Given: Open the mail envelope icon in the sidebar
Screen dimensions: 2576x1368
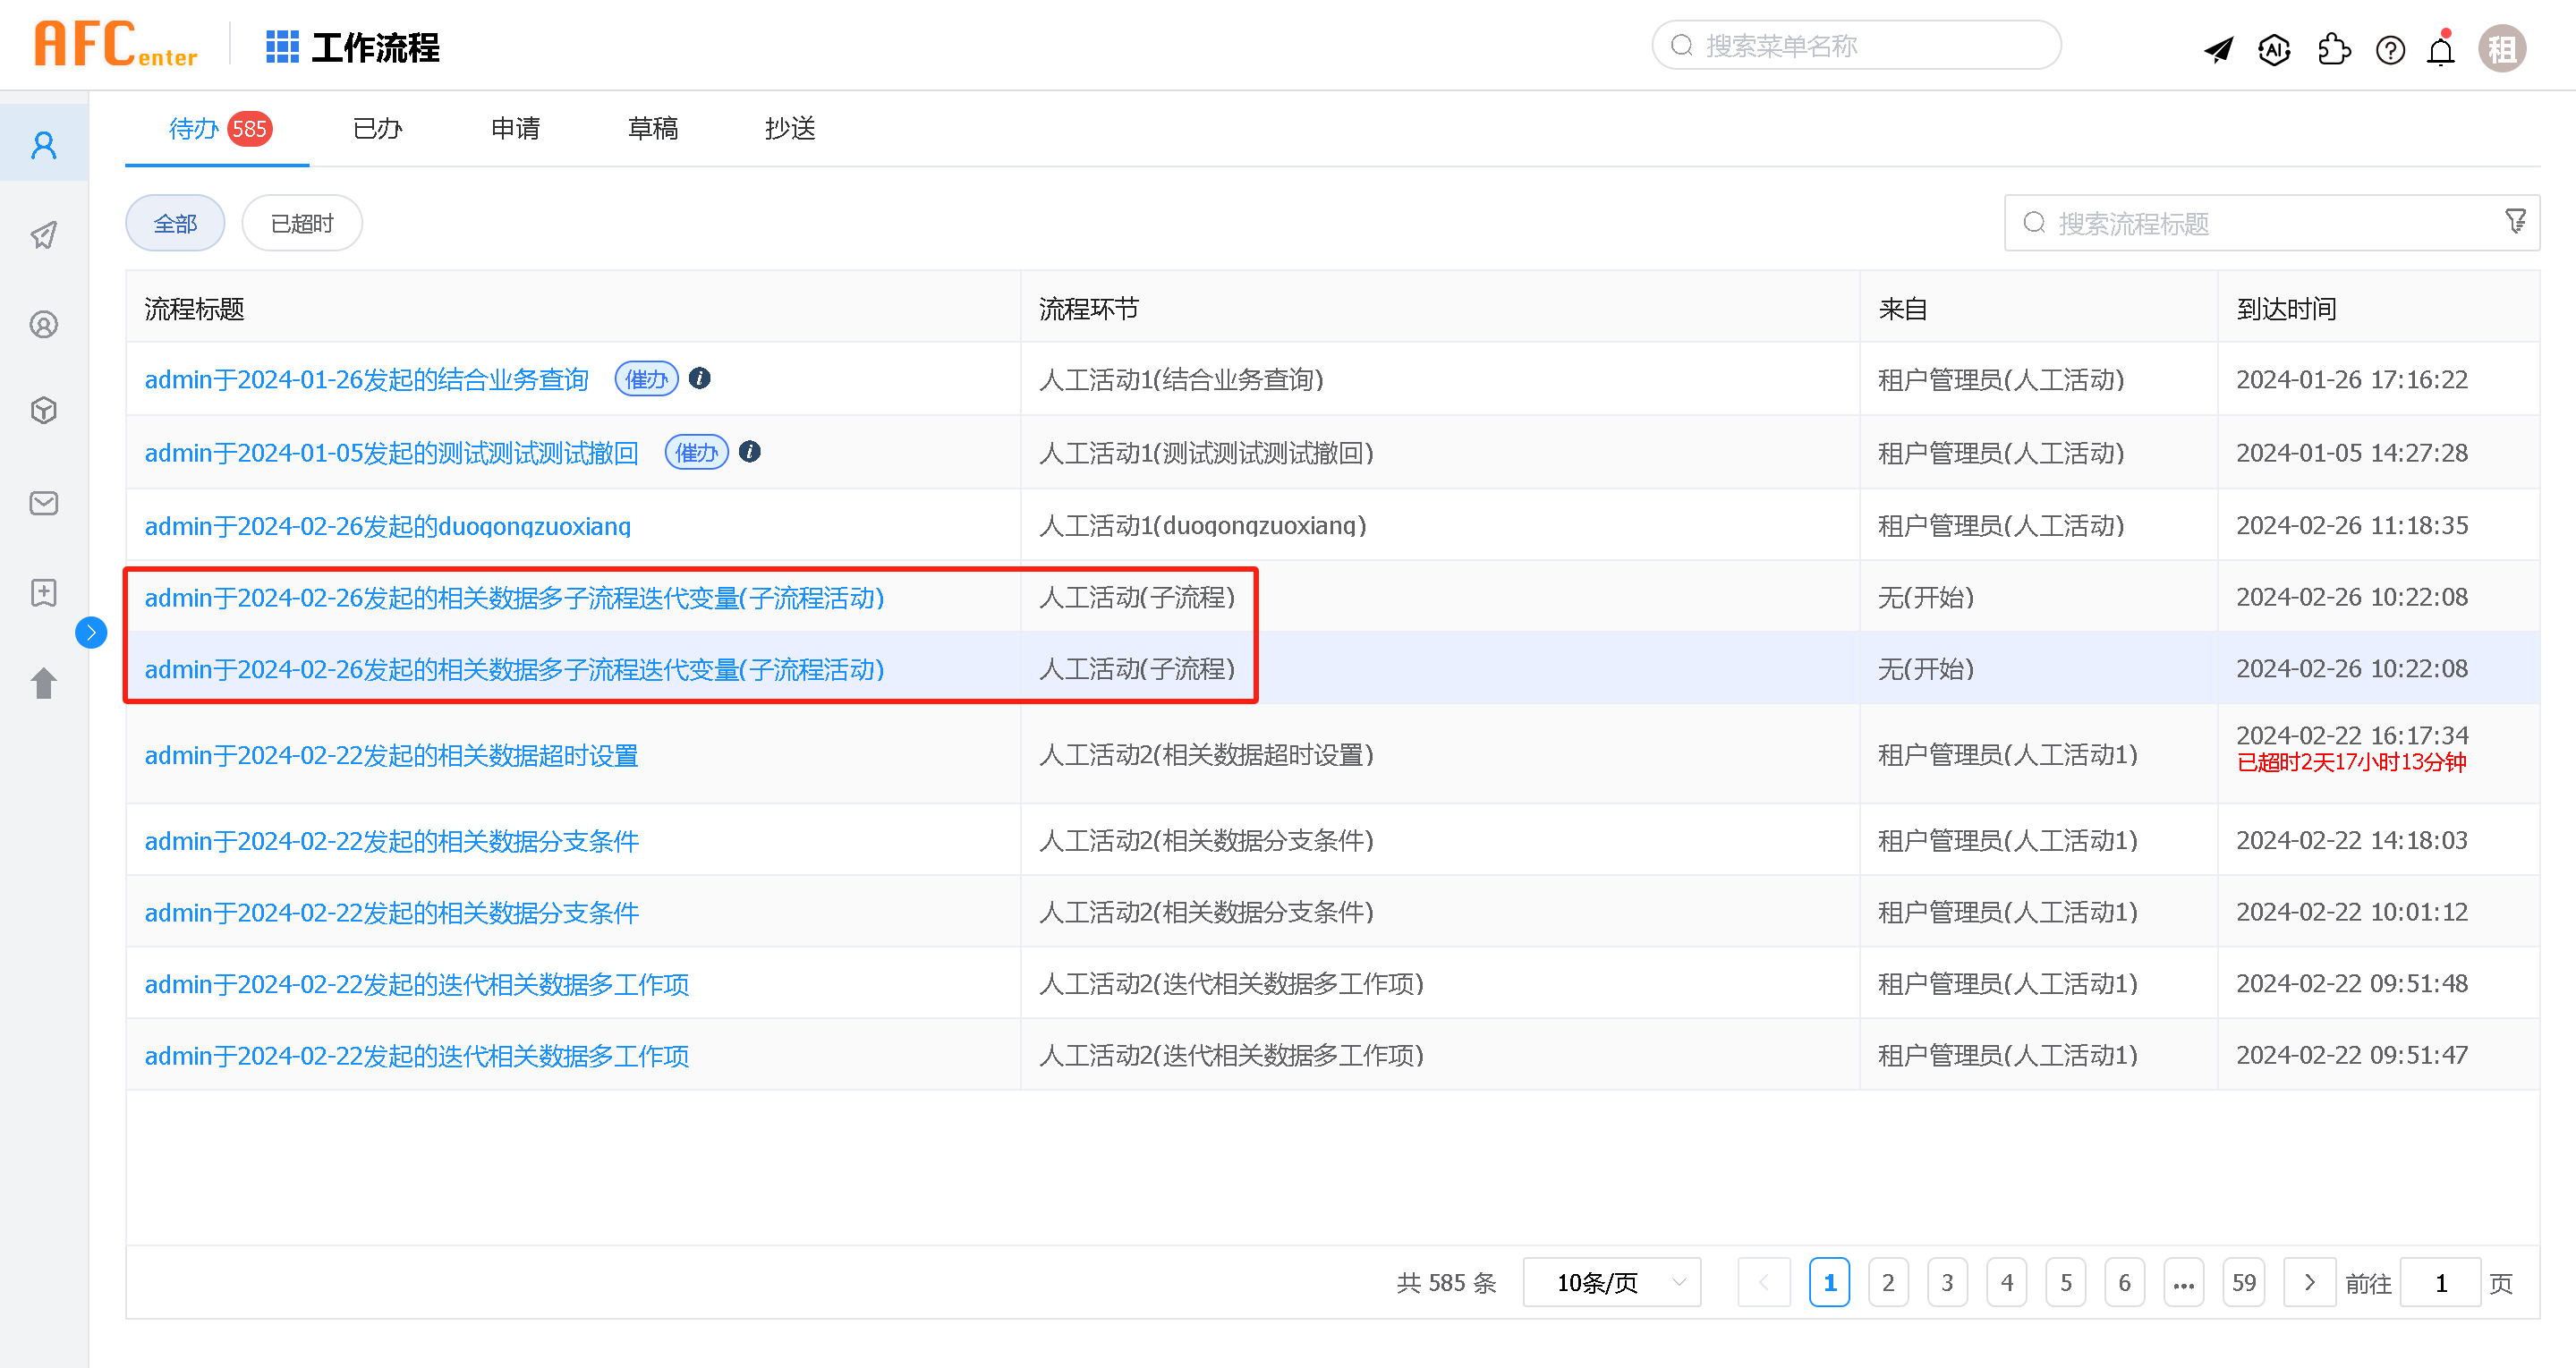Looking at the screenshot, I should (43, 503).
